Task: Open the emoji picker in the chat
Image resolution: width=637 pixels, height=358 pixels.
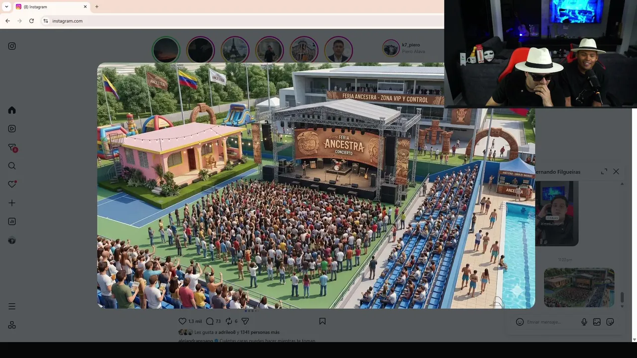Action: pyautogui.click(x=520, y=322)
